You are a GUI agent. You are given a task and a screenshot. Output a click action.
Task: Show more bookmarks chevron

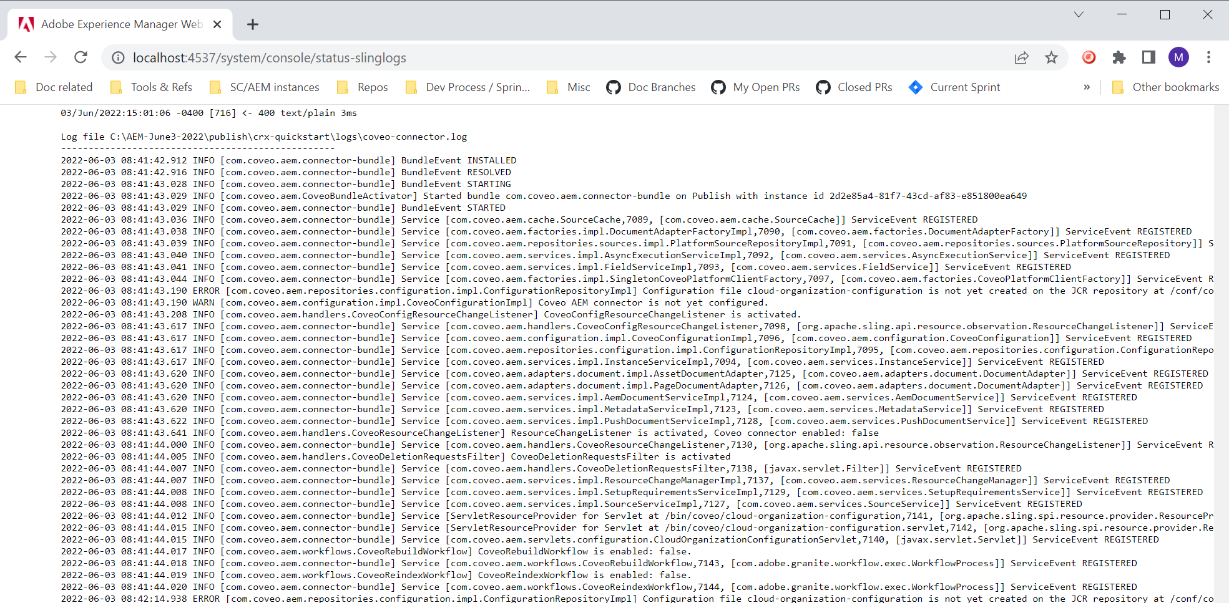1087,87
